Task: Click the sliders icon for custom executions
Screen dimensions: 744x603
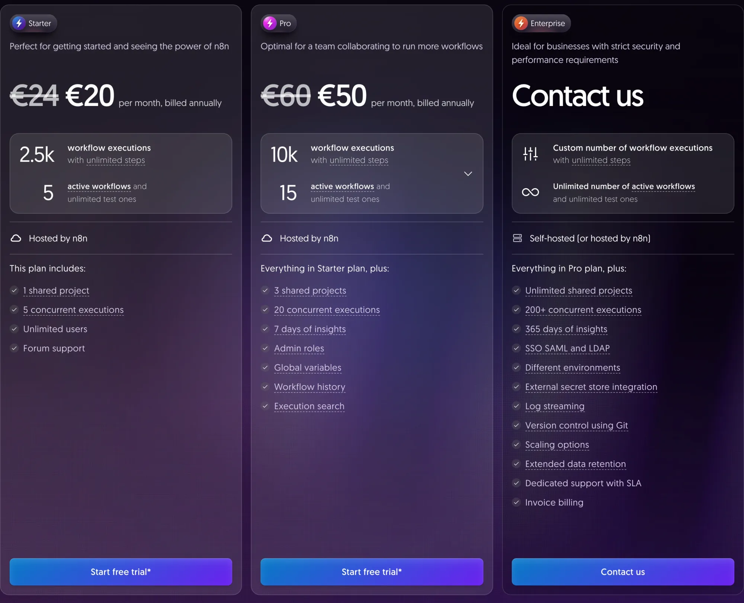Action: [530, 154]
